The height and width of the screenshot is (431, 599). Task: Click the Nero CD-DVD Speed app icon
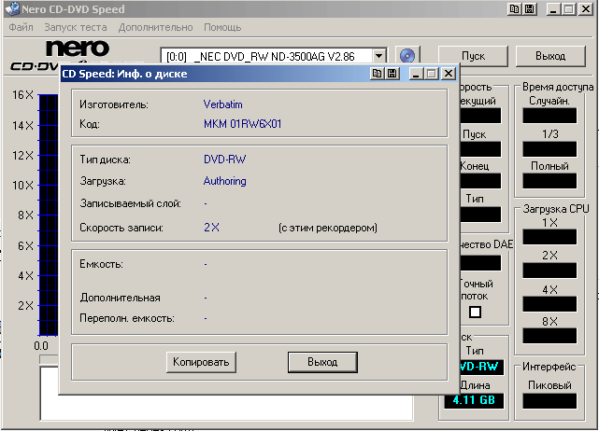point(12,9)
